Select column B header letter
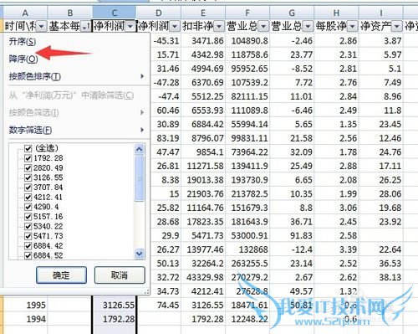This screenshot has height=334, width=418. tap(70, 13)
